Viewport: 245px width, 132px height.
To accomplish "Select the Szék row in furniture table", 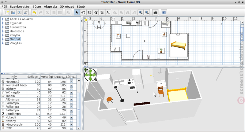I will tap(39, 128).
